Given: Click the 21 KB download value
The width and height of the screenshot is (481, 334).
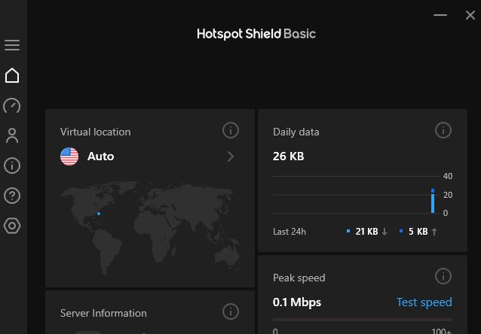Looking at the screenshot, I should (366, 232).
